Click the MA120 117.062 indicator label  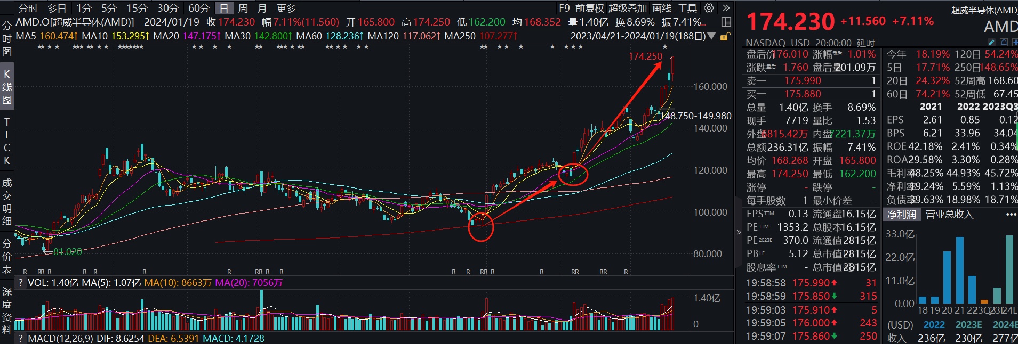[404, 36]
